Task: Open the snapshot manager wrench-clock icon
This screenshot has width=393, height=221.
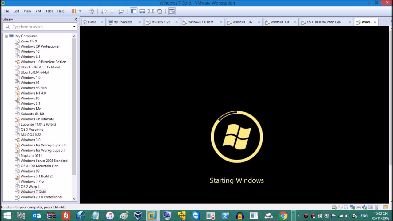Action: [x=121, y=11]
